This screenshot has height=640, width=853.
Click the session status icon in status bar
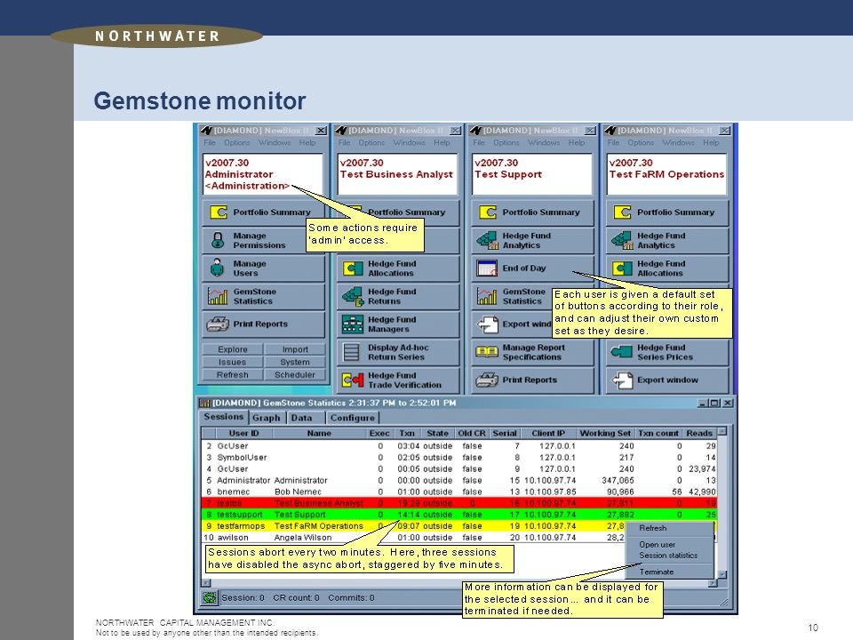(209, 597)
